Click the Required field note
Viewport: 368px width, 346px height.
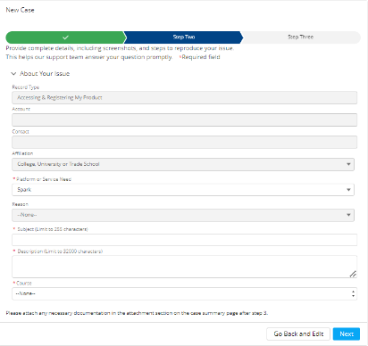199,57
